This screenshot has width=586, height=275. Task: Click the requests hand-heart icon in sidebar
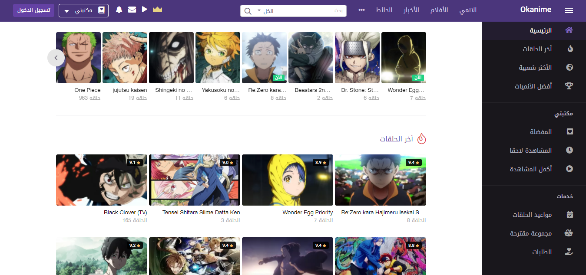pos(569,252)
